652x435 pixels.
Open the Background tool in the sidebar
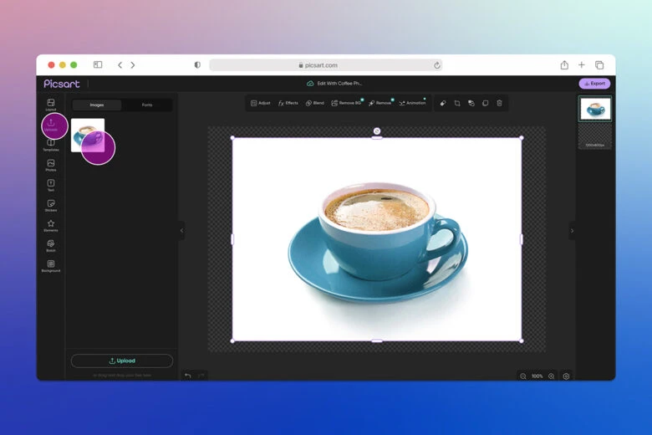click(51, 264)
